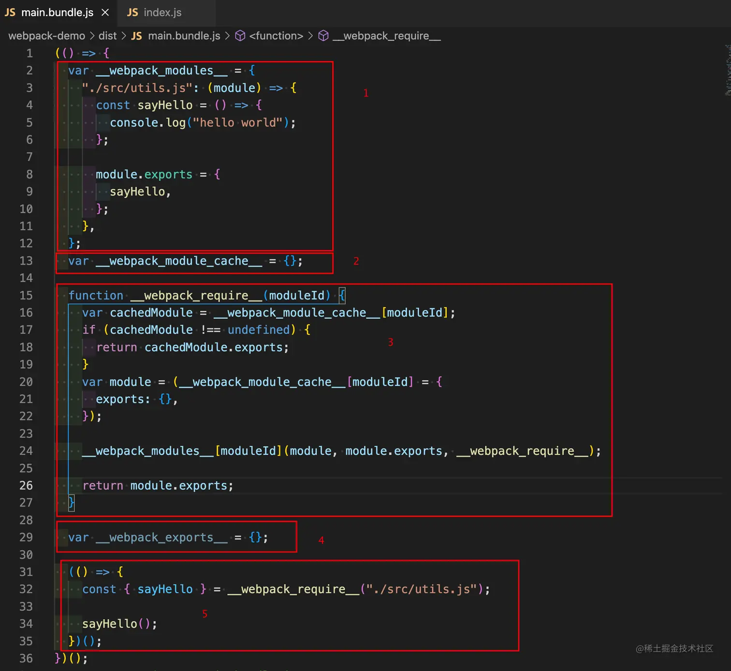Click the minimap at the editor's edge
Viewport: 731px width, 671px height.
(727, 70)
